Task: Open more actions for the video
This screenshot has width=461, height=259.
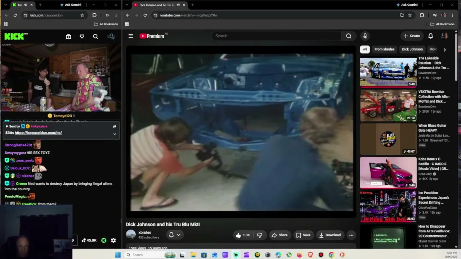Action: point(351,235)
